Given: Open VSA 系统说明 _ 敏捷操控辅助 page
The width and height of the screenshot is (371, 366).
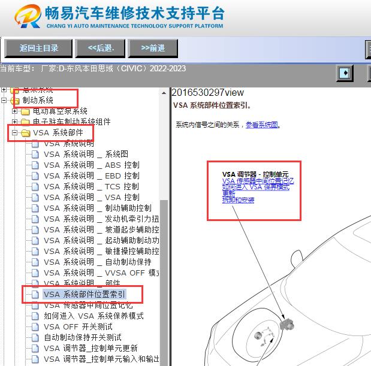Looking at the screenshot, I should (101, 251).
